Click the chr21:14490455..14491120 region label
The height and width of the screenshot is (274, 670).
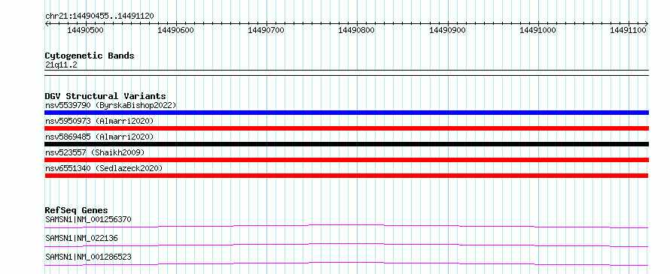99,17
